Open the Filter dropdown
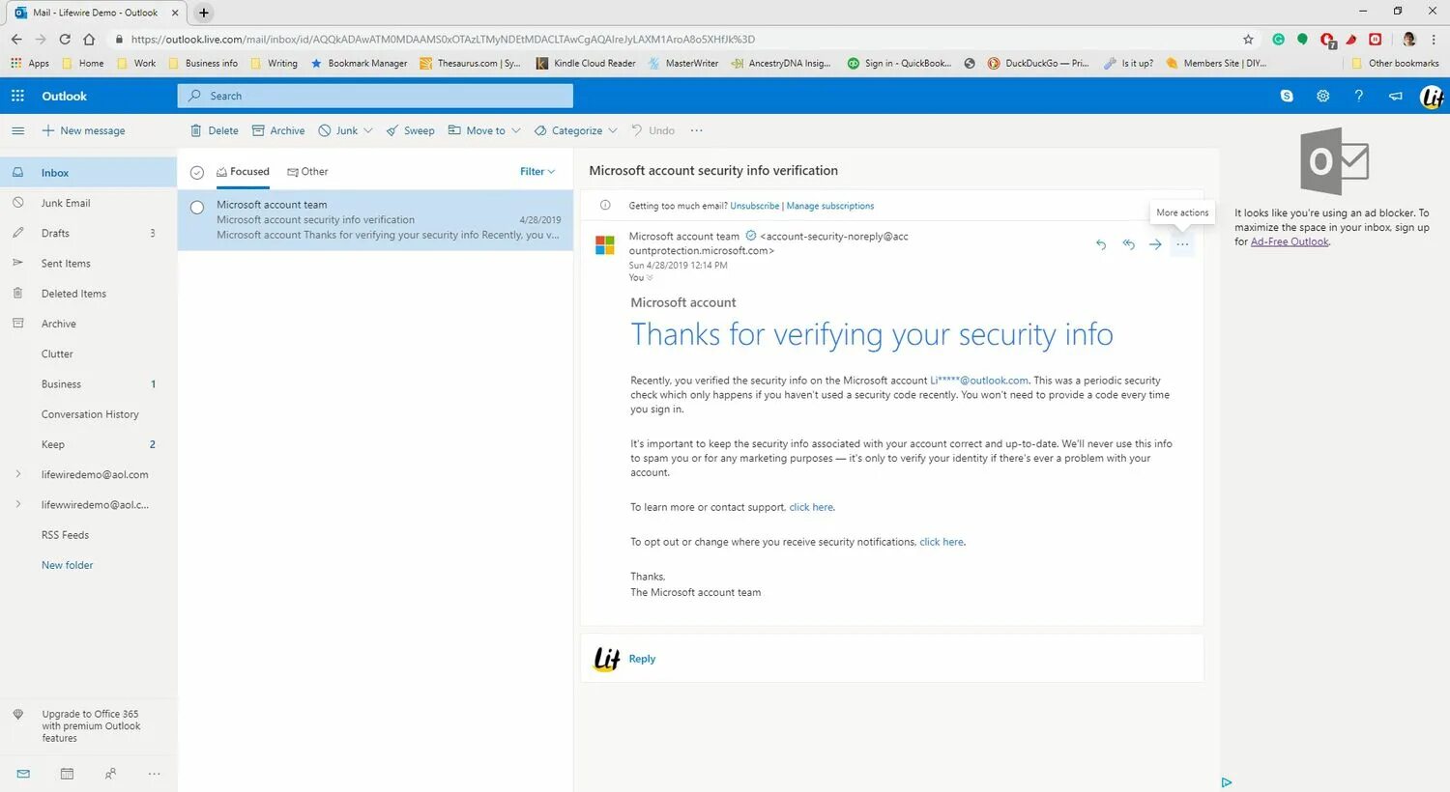This screenshot has width=1450, height=792. click(x=537, y=171)
